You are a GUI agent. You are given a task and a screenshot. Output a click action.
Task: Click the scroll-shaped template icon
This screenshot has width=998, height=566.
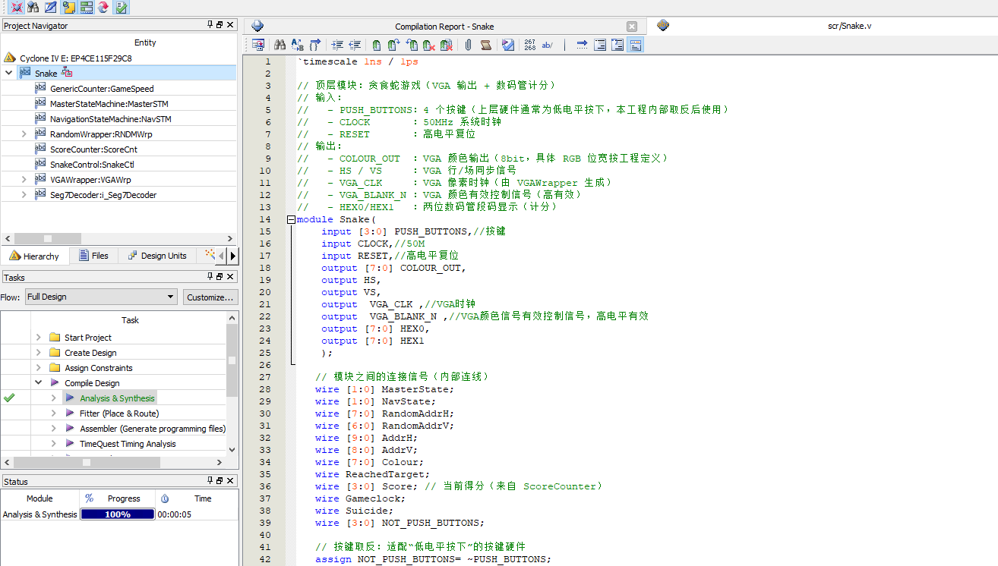click(486, 45)
